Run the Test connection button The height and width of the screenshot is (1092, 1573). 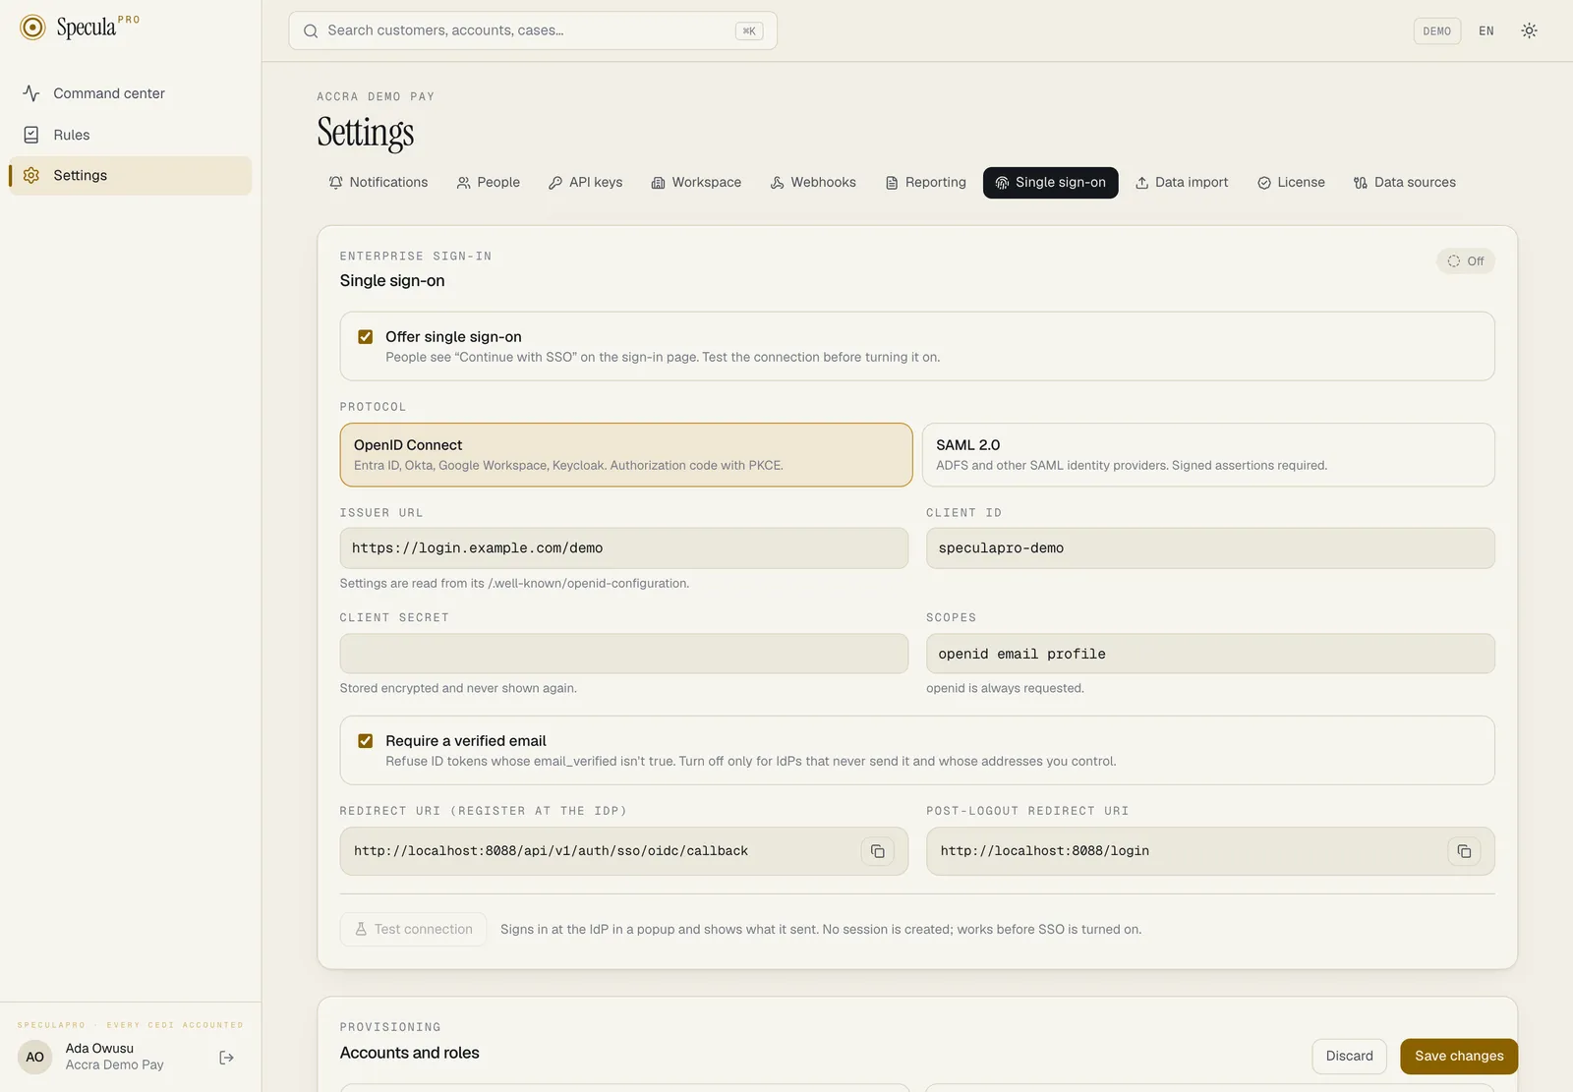pos(413,930)
